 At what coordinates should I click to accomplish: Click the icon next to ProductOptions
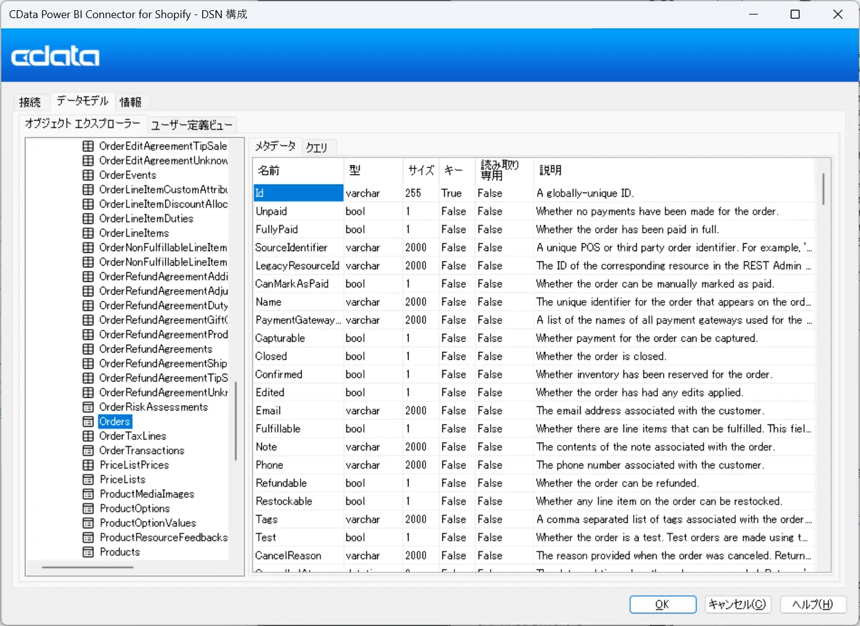(x=88, y=508)
